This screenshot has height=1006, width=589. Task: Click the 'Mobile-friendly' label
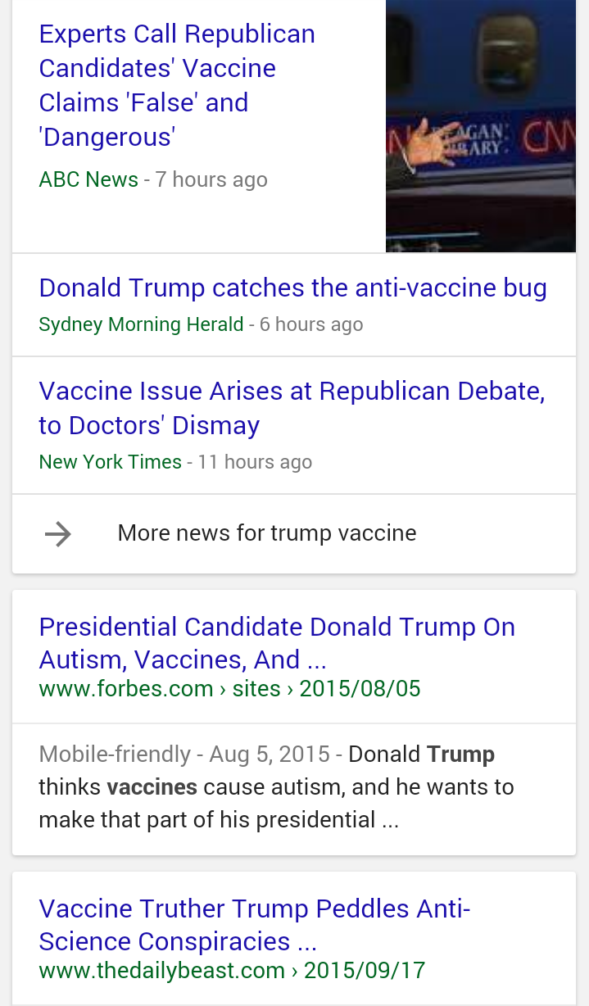tap(115, 754)
